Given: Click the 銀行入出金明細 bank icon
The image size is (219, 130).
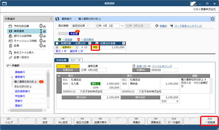Looking at the screenshot, I should pos(10,36).
